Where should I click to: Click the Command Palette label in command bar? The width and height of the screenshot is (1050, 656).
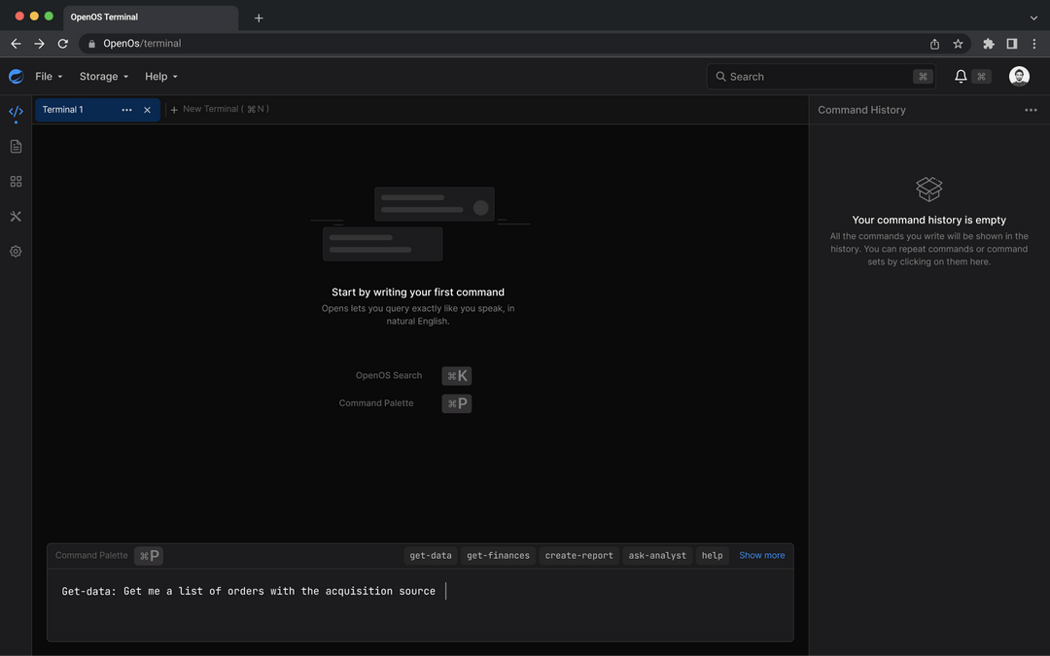point(91,556)
